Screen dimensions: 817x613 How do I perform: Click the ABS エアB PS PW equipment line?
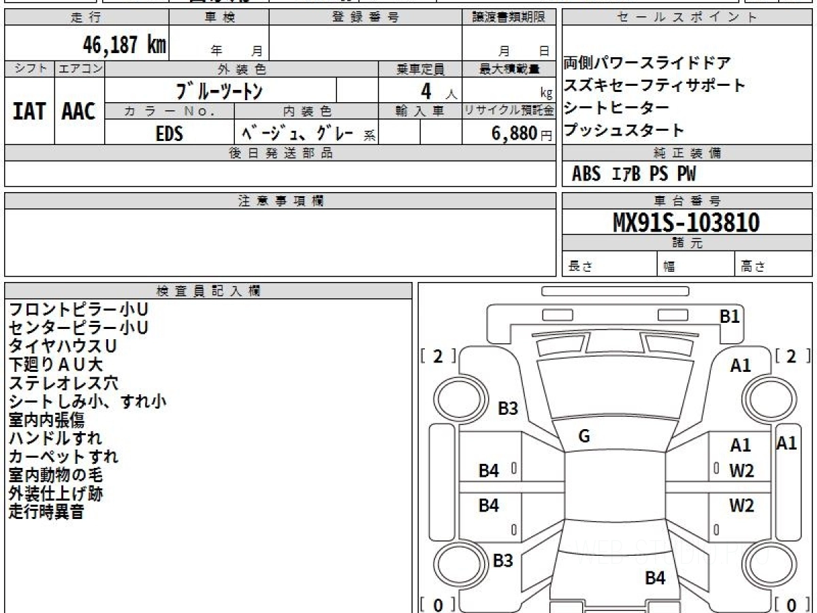point(634,174)
